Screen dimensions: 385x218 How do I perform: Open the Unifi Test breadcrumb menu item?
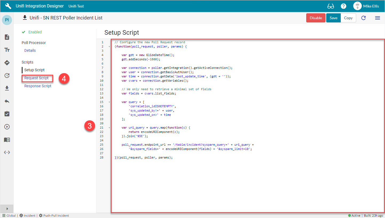coord(76,6)
